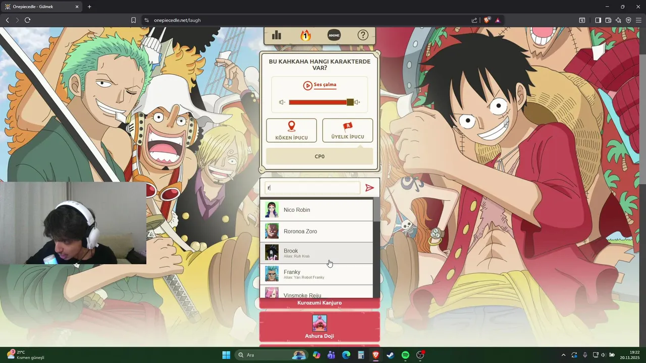Select the Onepiecedle - Gülmek browser tab
646x363 pixels.
point(42,7)
